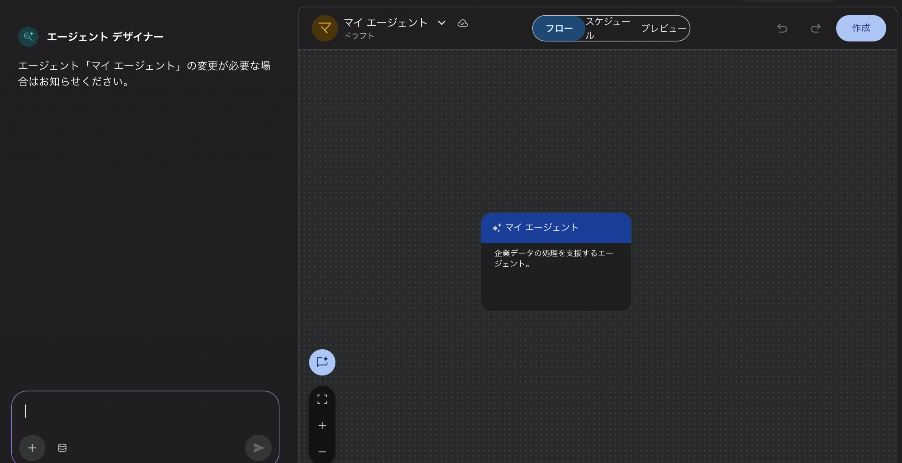This screenshot has width=902, height=463.
Task: Click the yellow agent avatar icon
Action: (x=325, y=28)
